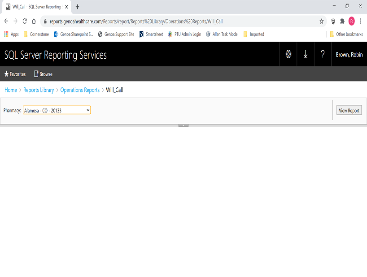Bookmark this page with the star icon
The width and height of the screenshot is (367, 277).
click(322, 21)
